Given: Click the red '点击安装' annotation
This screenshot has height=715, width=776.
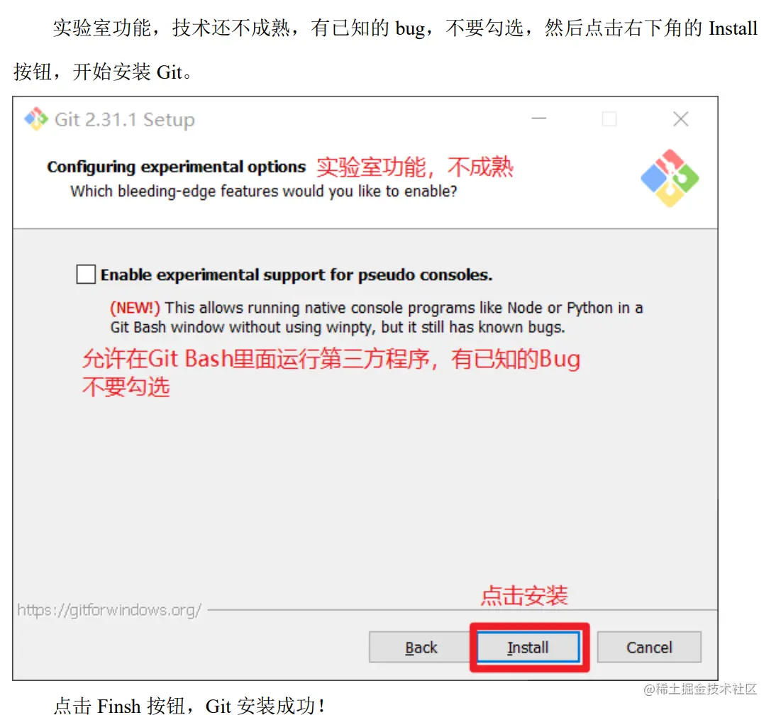Looking at the screenshot, I should tap(524, 595).
